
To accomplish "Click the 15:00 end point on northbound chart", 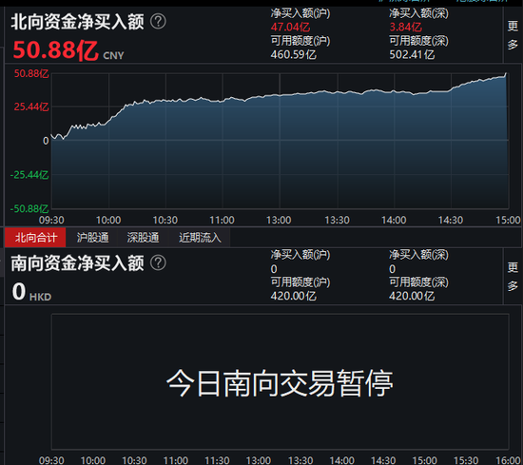I will click(506, 74).
